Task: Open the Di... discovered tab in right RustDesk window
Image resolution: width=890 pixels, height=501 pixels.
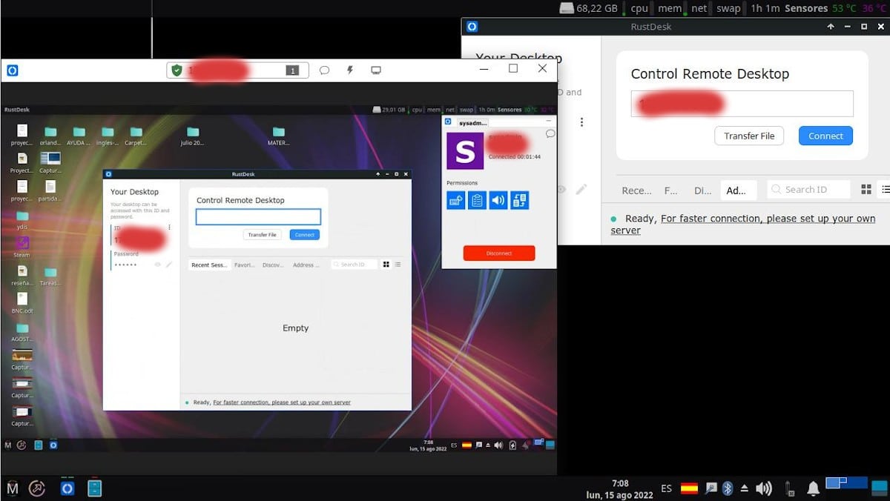Action: coord(702,190)
